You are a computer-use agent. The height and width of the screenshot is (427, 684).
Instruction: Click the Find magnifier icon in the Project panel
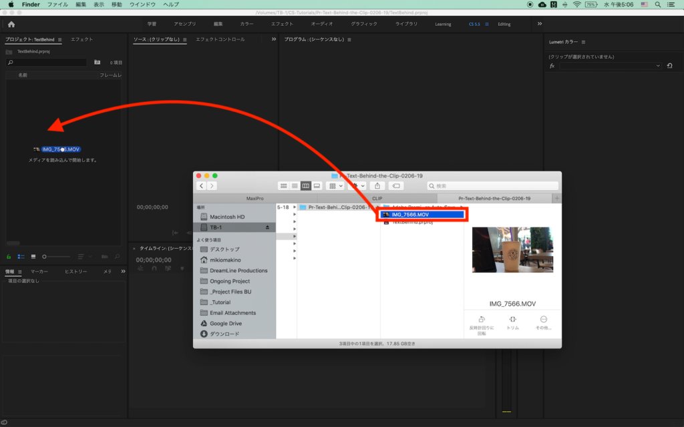pyautogui.click(x=11, y=62)
